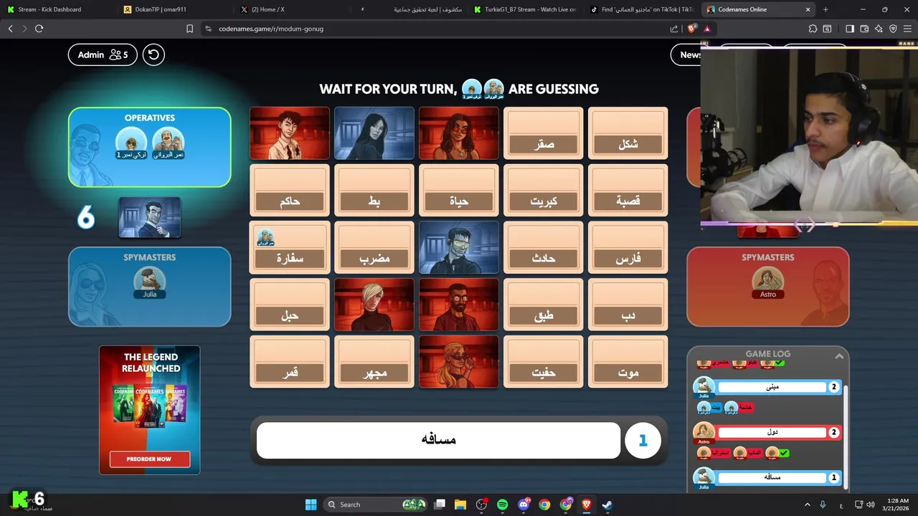Screen dimensions: 918x516
Task: Select the فارس word card
Action: (x=628, y=248)
